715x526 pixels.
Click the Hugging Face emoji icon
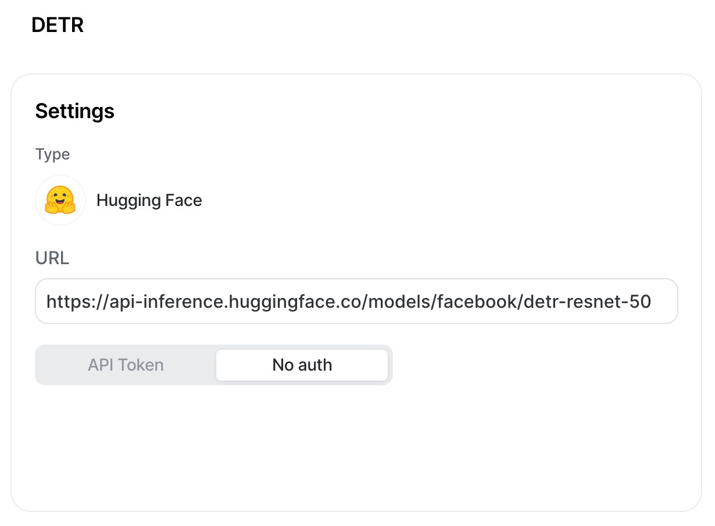point(60,200)
